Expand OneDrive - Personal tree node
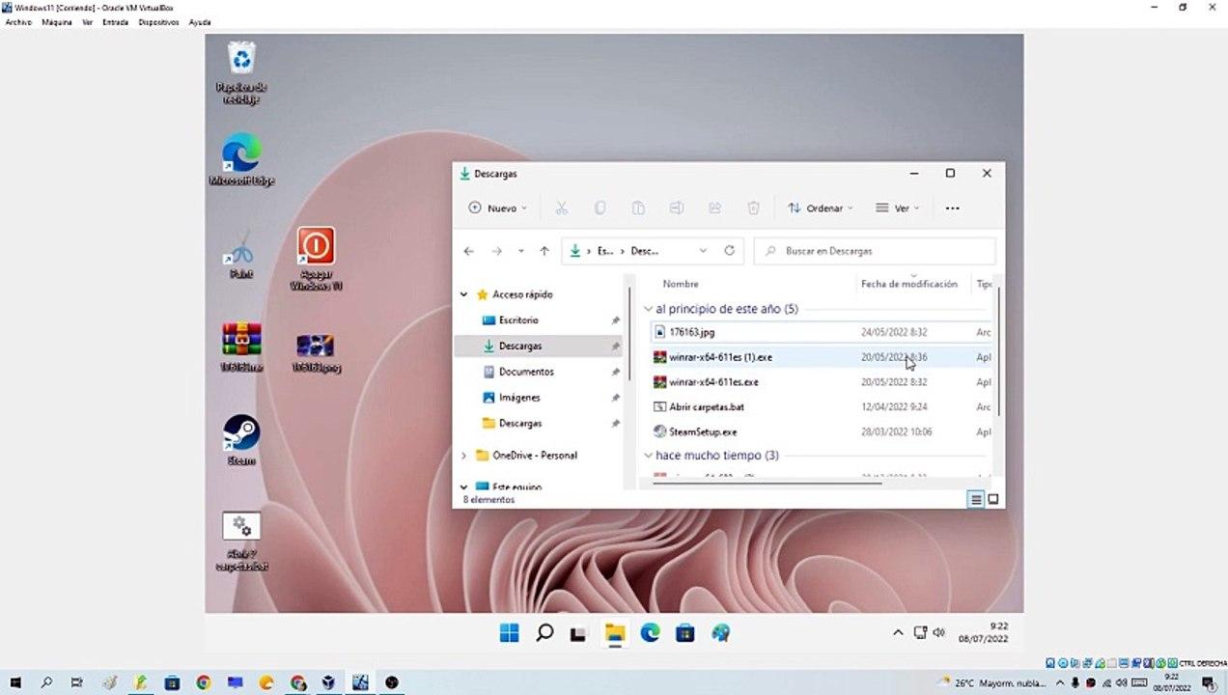Screen dimensions: 1228x695 464,456
